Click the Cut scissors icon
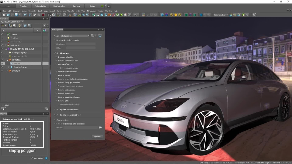Viewport: 292px width, 164px height. pos(30,15)
